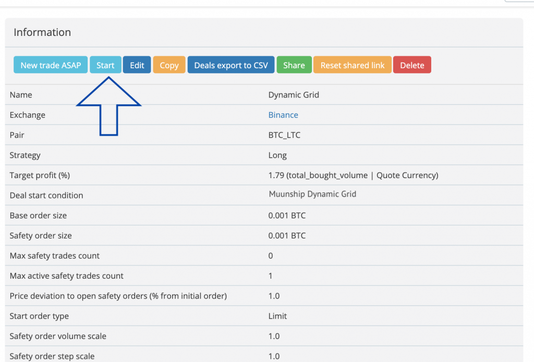The height and width of the screenshot is (362, 534).
Task: Open the Edit bot settings button
Action: tap(137, 65)
